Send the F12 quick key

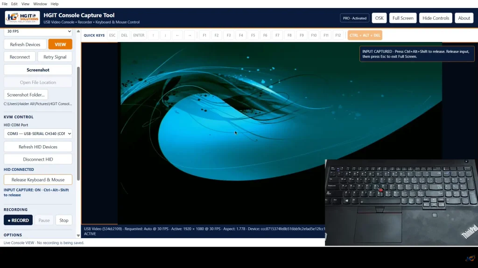338,35
